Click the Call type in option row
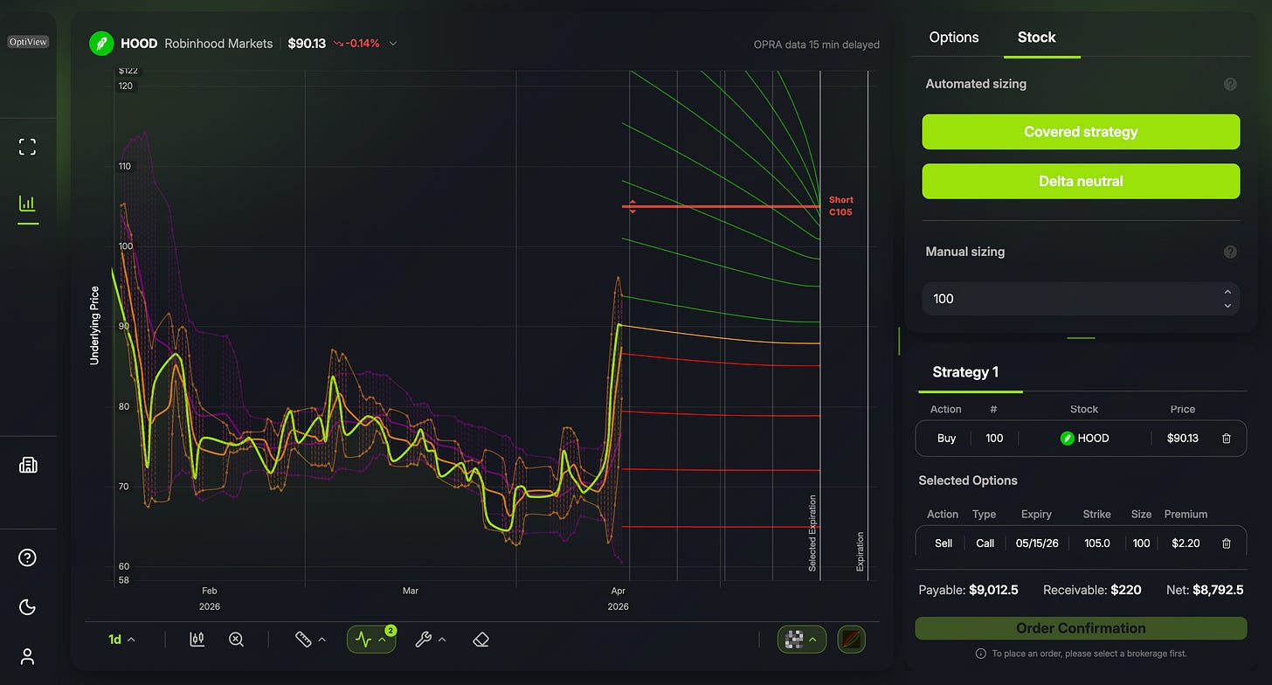1272x685 pixels. tap(985, 543)
